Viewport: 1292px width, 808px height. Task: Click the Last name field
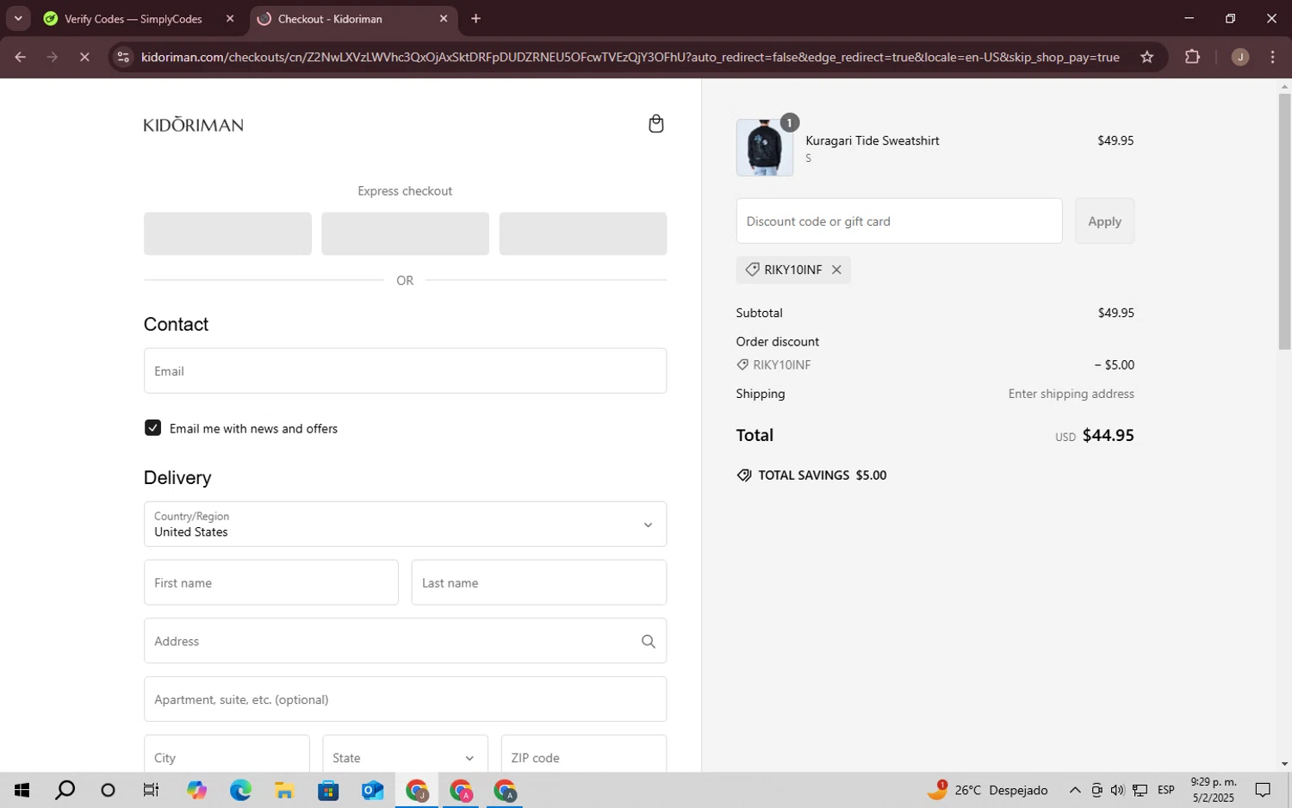tap(538, 582)
